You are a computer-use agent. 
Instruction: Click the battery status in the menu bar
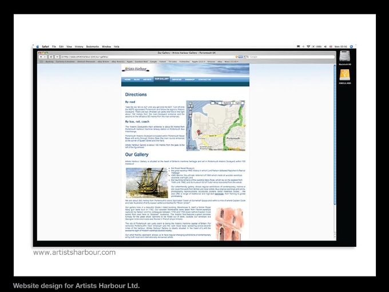coord(316,46)
